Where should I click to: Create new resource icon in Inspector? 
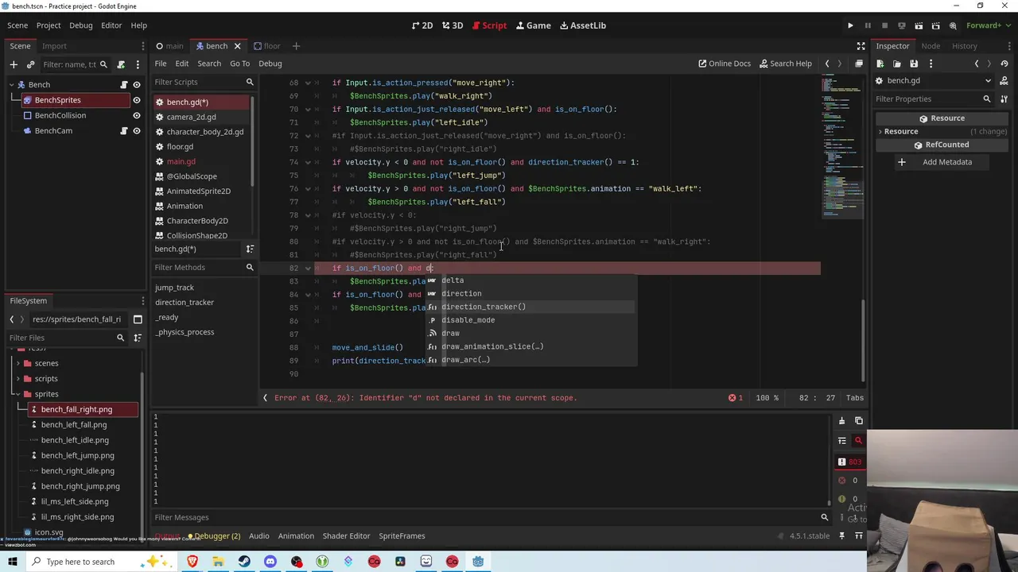(880, 64)
